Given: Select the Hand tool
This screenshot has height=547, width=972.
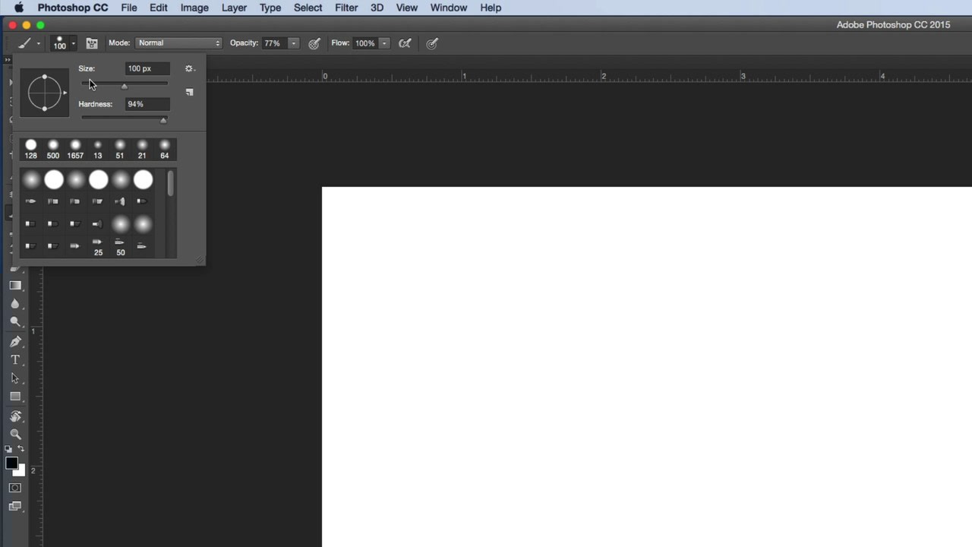Looking at the screenshot, I should 15,415.
